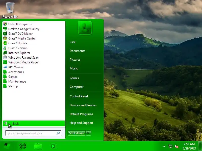202x151 pixels.
Task: Open Windows Fax and Scan icon
Action: click(5, 58)
